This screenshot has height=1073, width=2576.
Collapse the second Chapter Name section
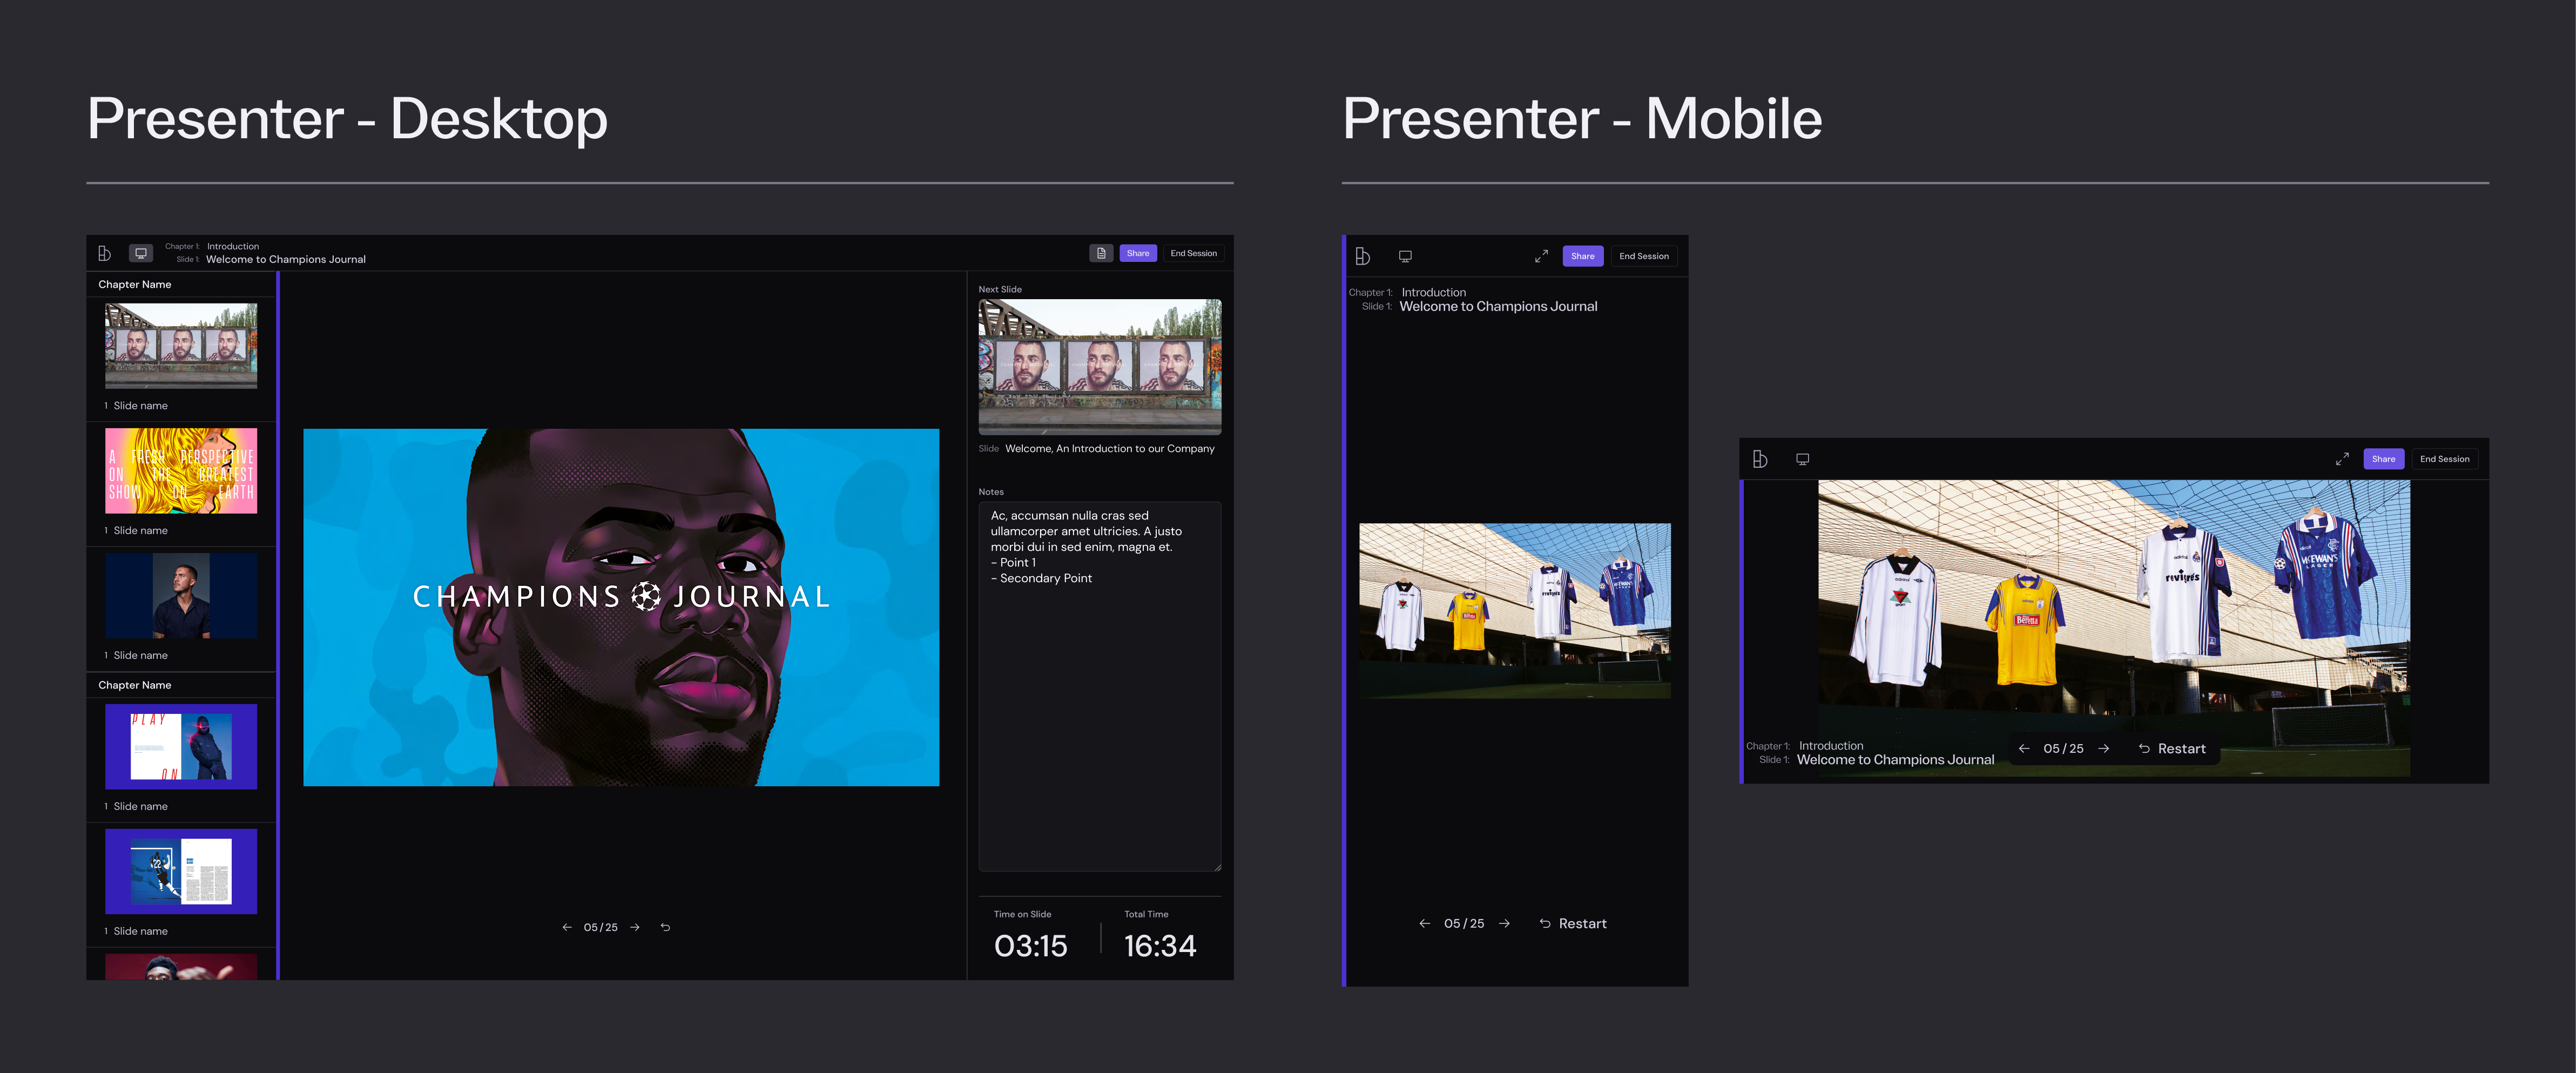click(x=135, y=685)
